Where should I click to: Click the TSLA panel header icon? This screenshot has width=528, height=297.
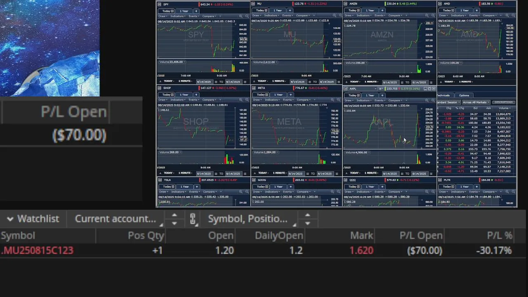[x=160, y=180]
